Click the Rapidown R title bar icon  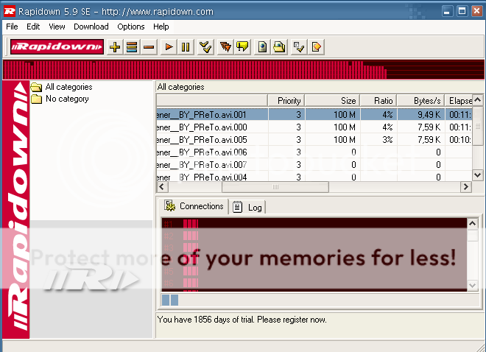[10, 12]
